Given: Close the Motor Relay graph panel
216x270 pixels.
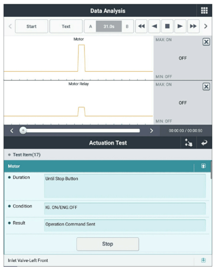Looking at the screenshot, I should pos(206,87).
